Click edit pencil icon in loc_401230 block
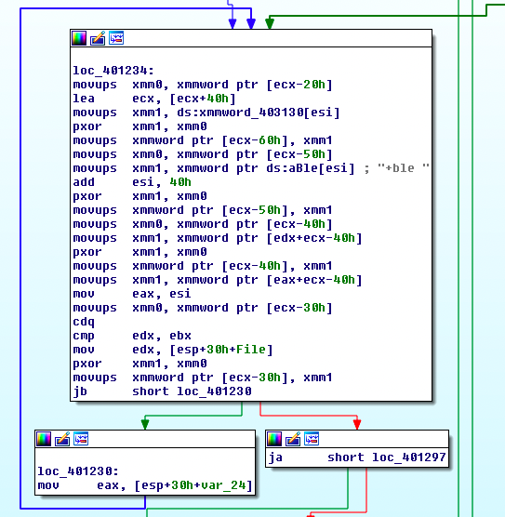Image resolution: width=505 pixels, height=517 pixels. click(62, 439)
